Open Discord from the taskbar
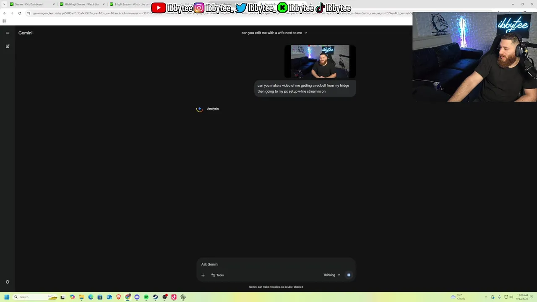537x302 pixels. (137, 297)
